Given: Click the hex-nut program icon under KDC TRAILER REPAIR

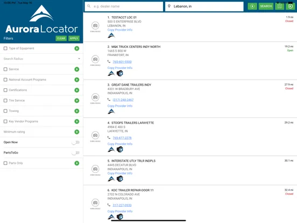Looking at the screenshot, I should (120, 217).
